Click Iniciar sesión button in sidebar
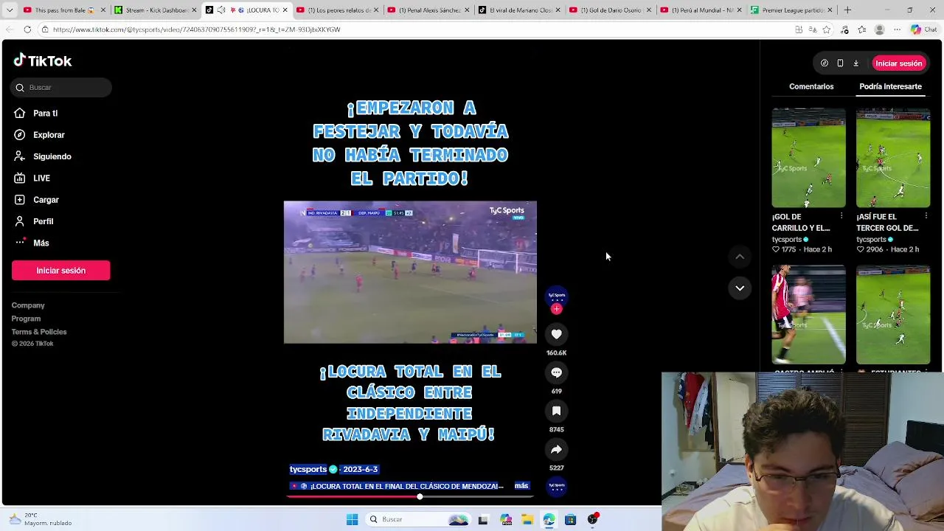Screen dimensions: 944x531 [x=60, y=271]
